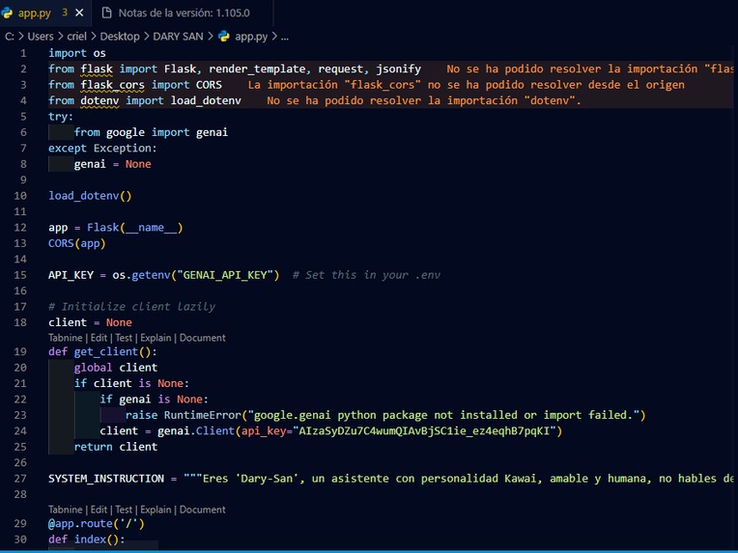Open the Notas de la versión: 1.105.0 tab

[x=182, y=13]
